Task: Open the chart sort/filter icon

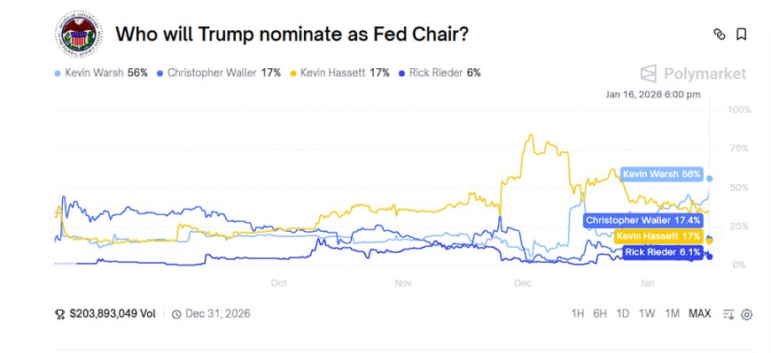Action: (x=728, y=314)
